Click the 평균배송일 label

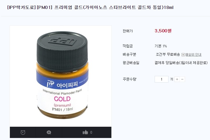click(x=131, y=63)
